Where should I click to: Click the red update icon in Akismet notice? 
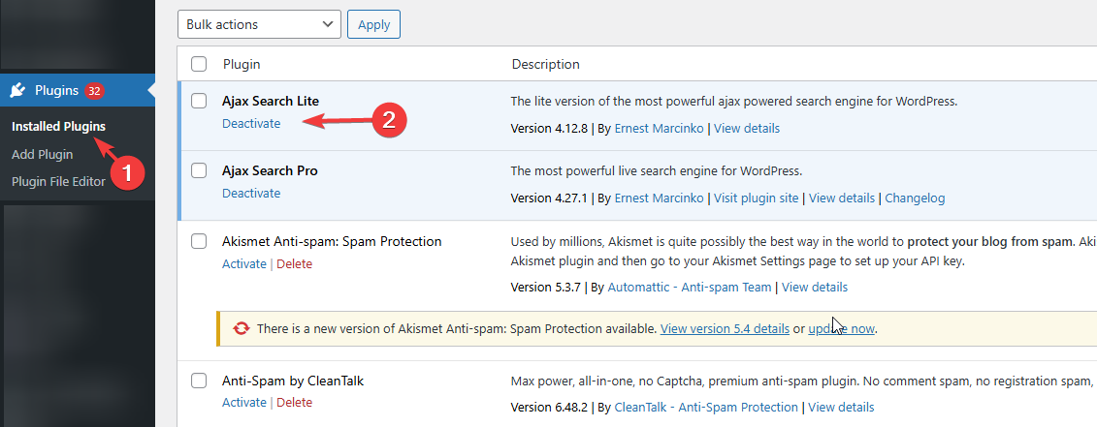(242, 328)
